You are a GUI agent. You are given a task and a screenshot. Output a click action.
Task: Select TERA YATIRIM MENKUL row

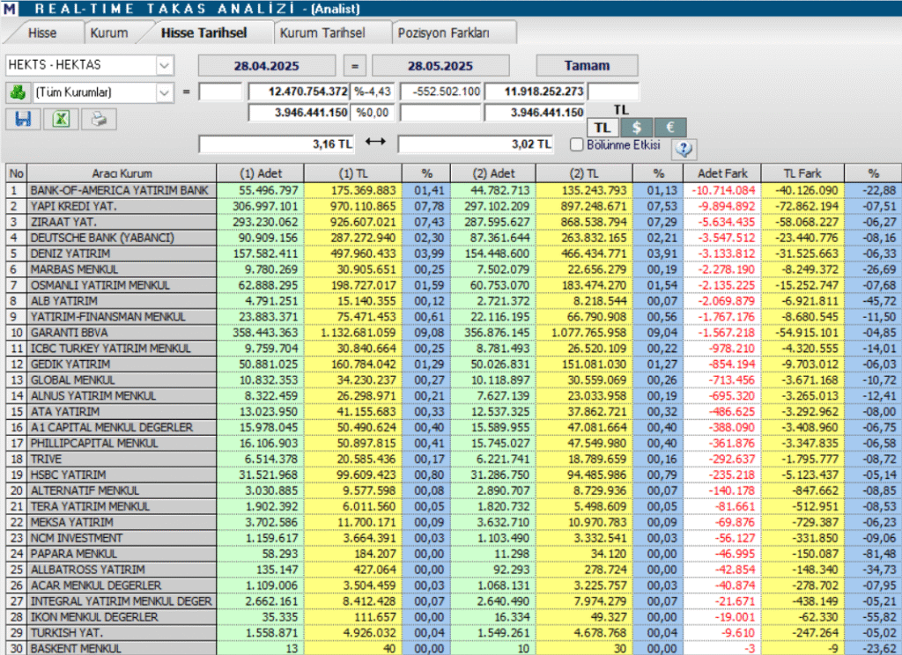pos(454,506)
